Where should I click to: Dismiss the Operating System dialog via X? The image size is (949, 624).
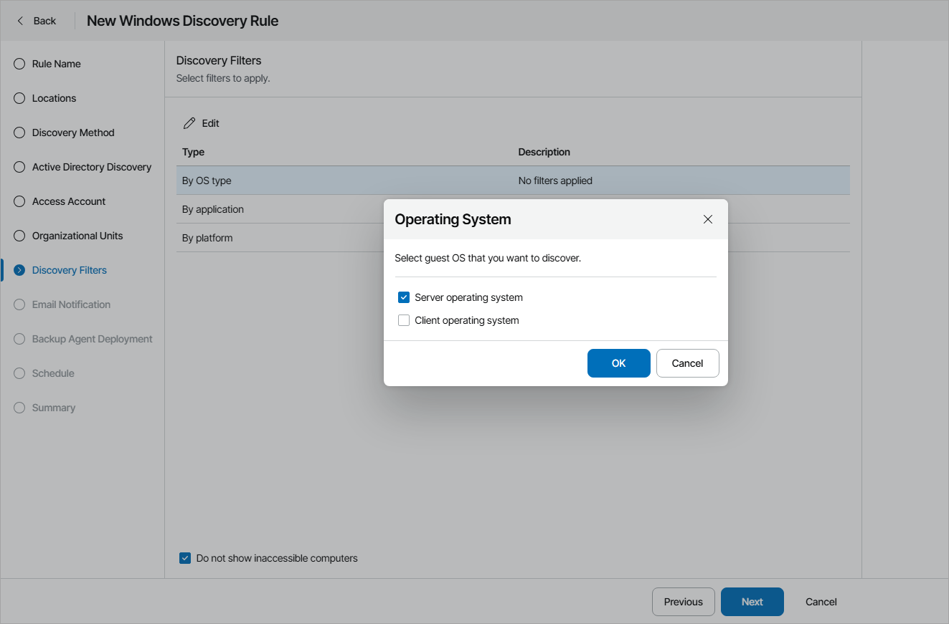708,219
